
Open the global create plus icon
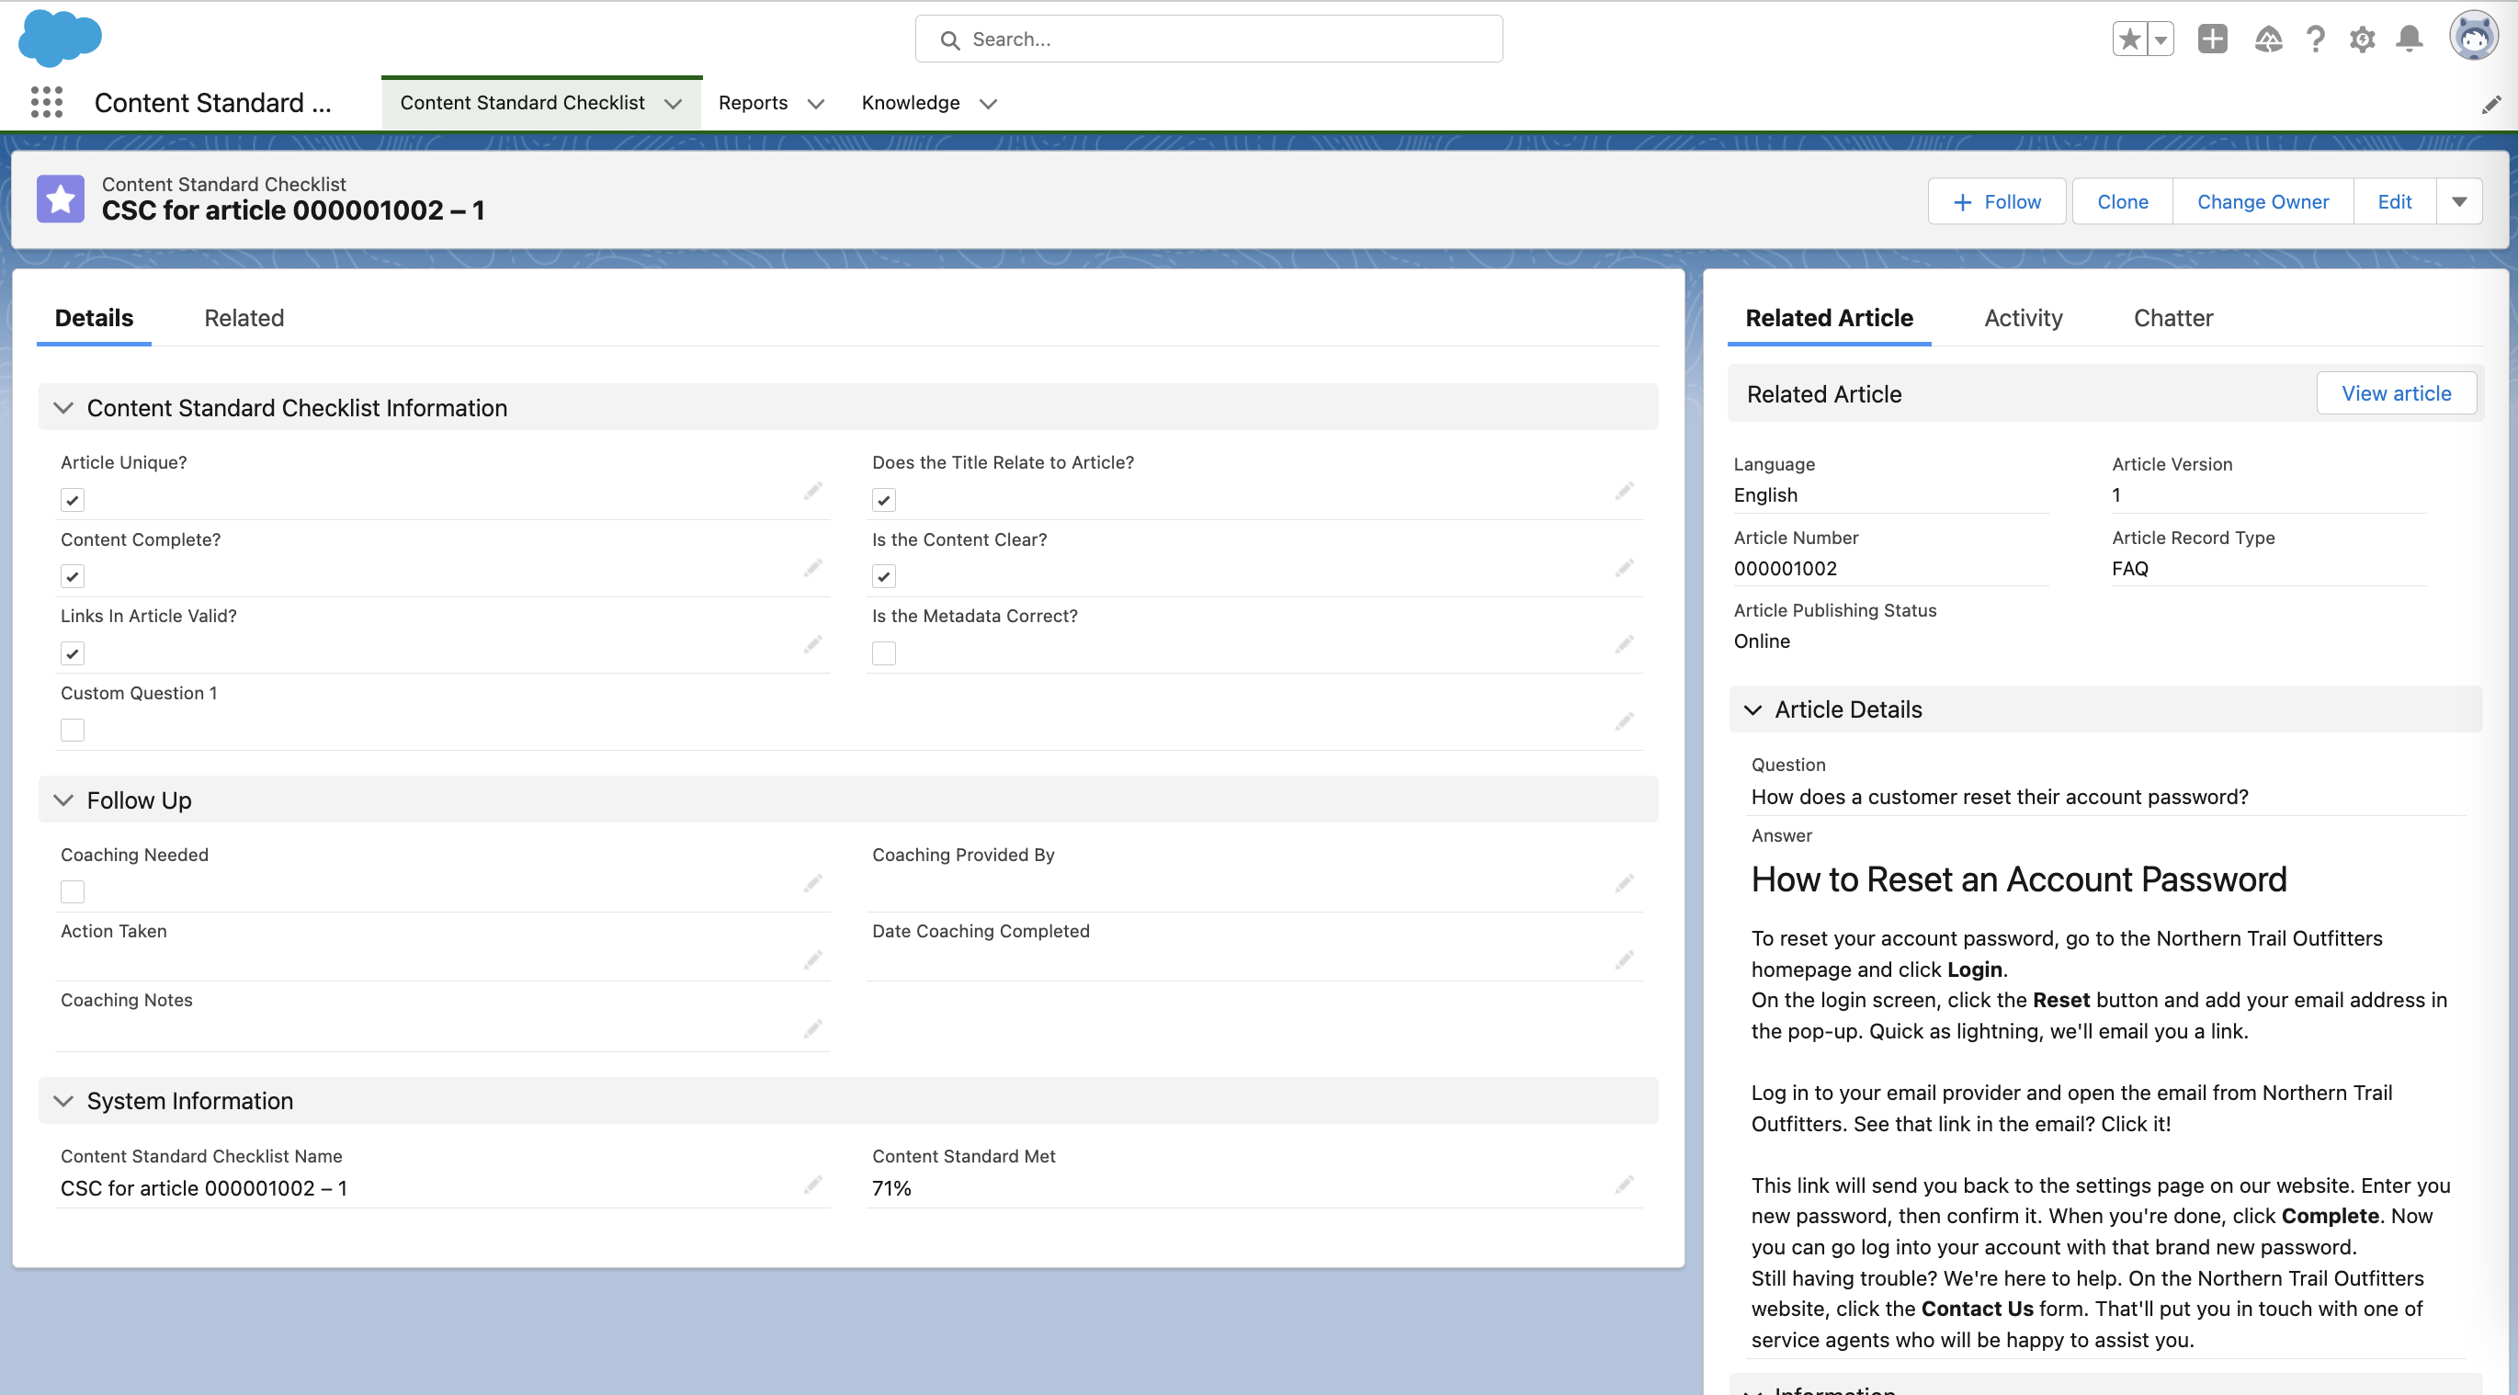click(x=2213, y=40)
